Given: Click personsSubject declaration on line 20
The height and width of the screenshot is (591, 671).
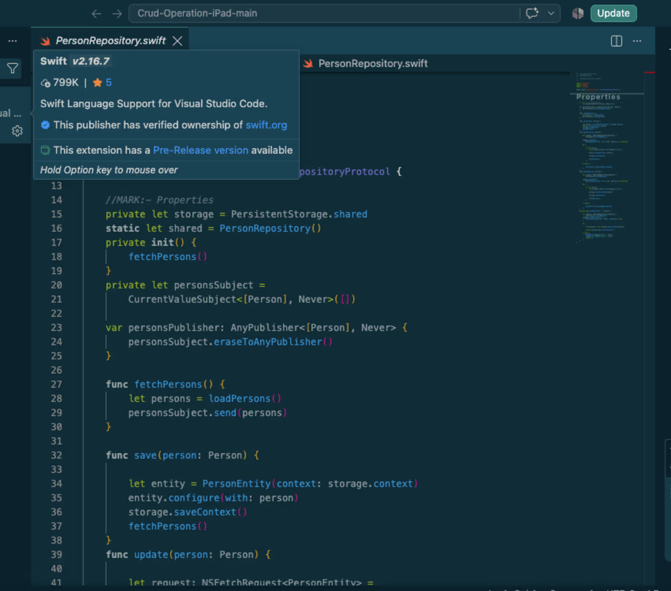Looking at the screenshot, I should pyautogui.click(x=213, y=285).
